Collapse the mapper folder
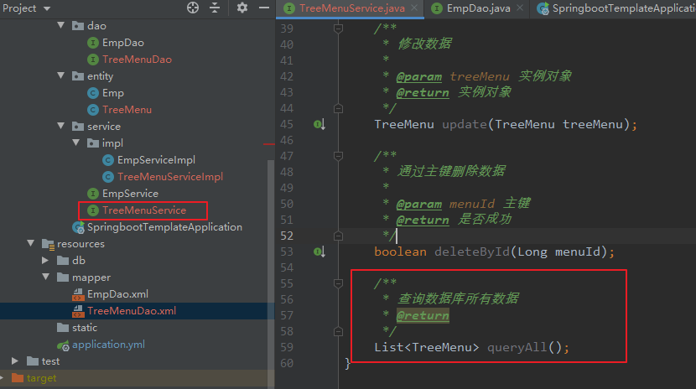 point(46,277)
